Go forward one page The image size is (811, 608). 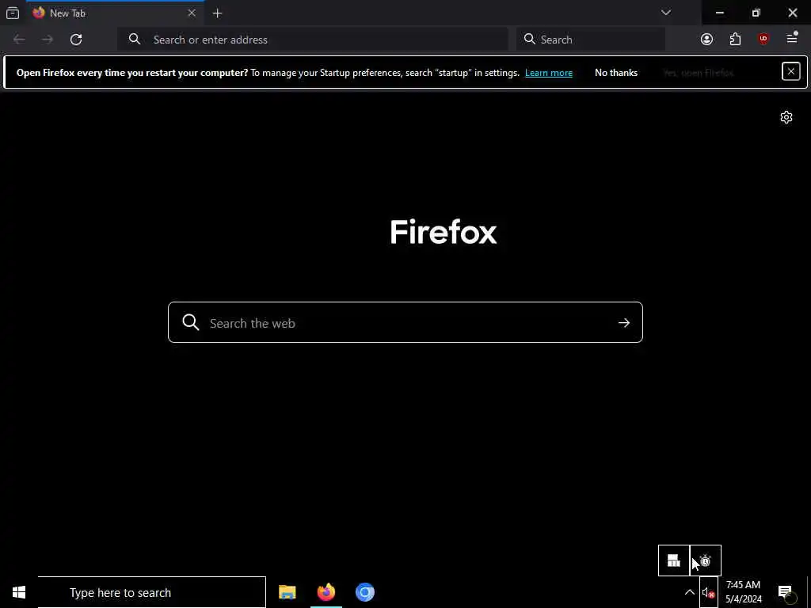(x=47, y=40)
